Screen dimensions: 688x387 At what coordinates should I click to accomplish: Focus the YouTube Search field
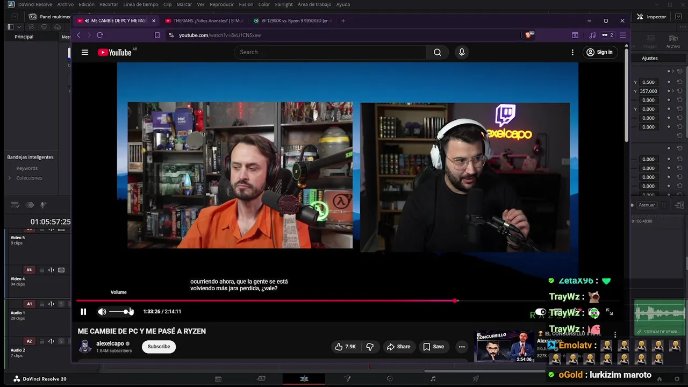coord(329,52)
